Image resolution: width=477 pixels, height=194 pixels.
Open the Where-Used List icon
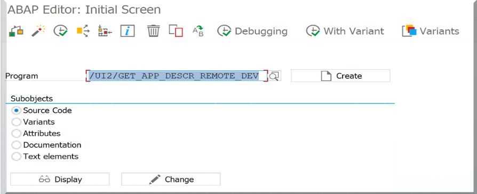tap(83, 31)
